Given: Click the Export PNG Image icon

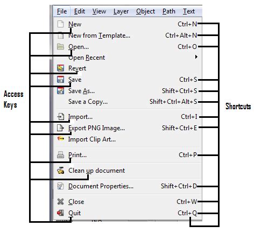Looking at the screenshot, I should [x=60, y=128].
